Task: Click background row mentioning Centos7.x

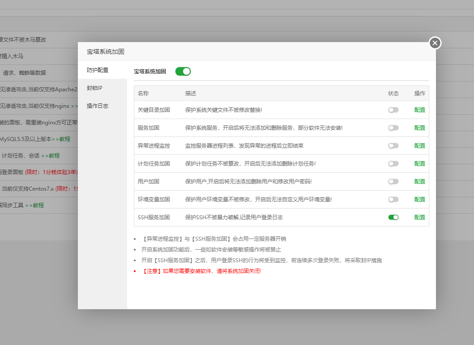Action: pos(38,189)
